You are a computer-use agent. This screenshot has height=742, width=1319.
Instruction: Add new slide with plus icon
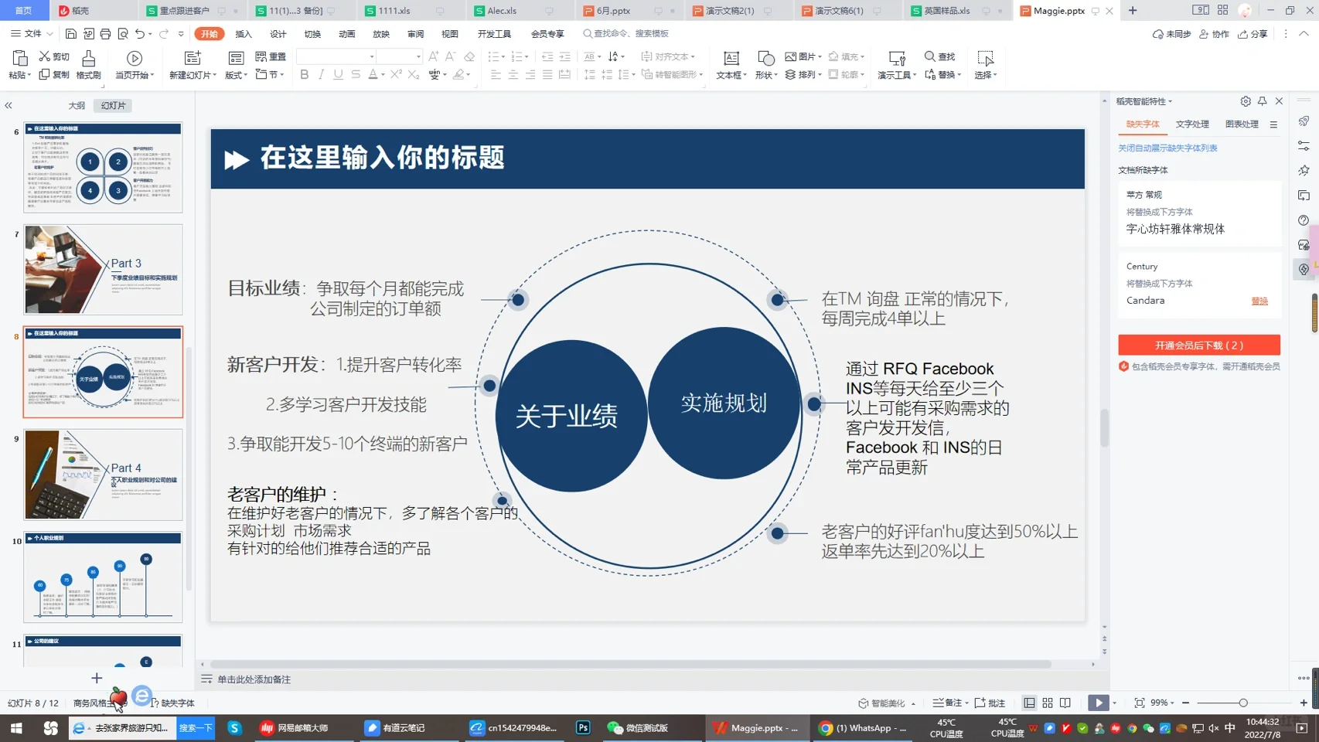(97, 678)
